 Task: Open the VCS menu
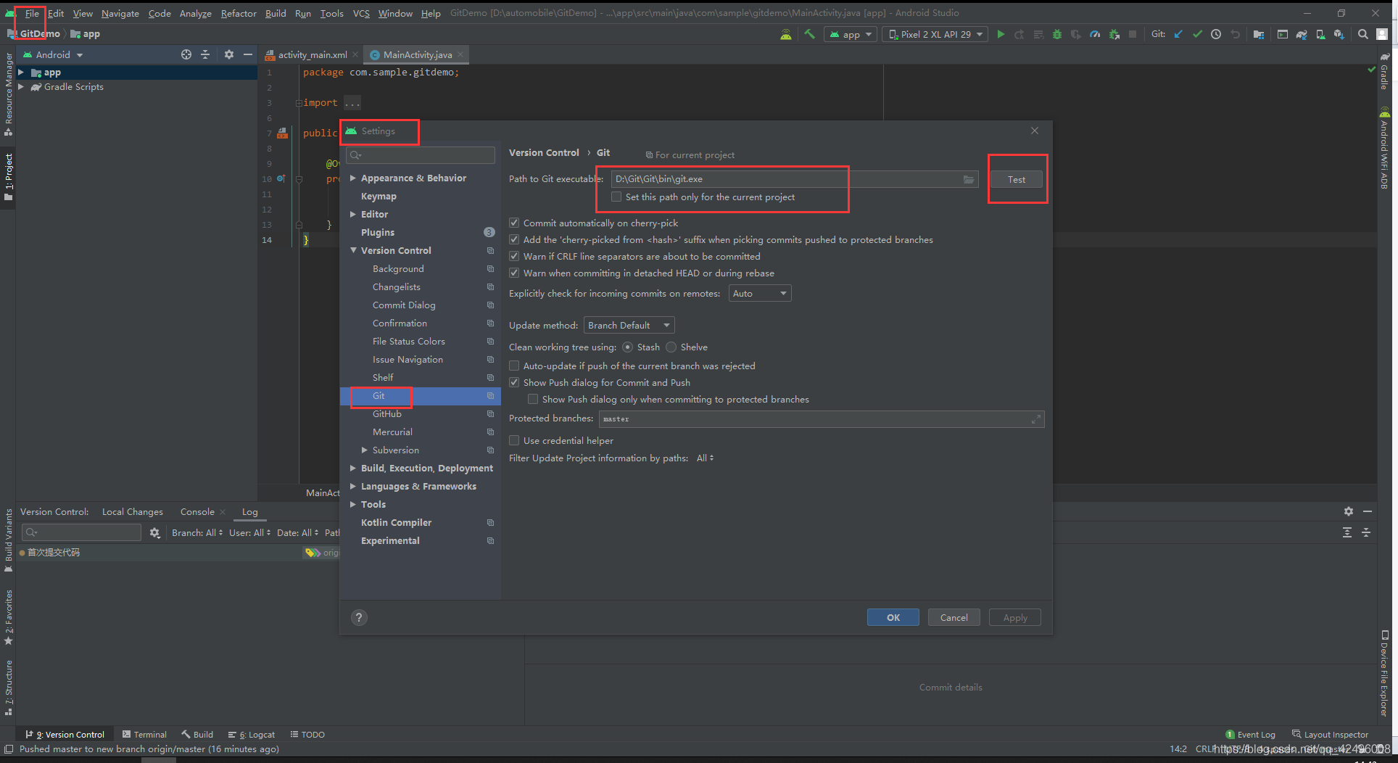[361, 13]
